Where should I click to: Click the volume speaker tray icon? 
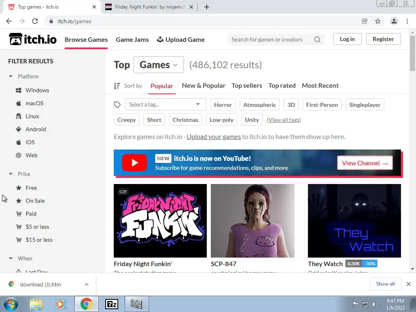(x=375, y=304)
